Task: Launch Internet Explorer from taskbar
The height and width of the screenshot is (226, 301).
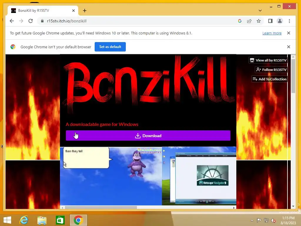Action: click(24, 220)
